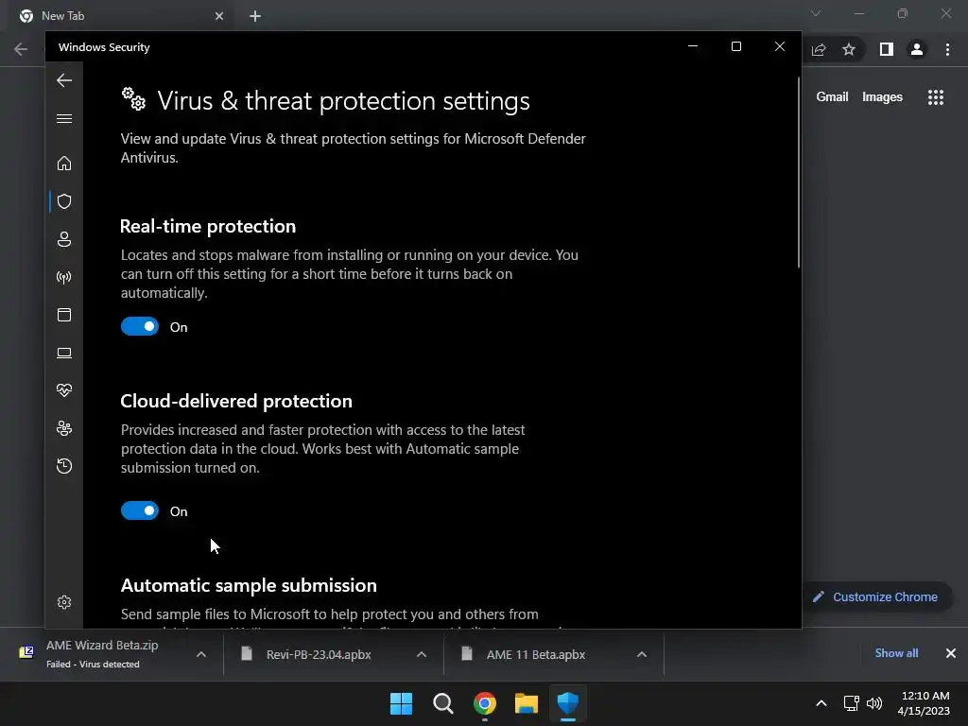Bookmark this tab with the star icon
This screenshot has height=726, width=968.
849,49
